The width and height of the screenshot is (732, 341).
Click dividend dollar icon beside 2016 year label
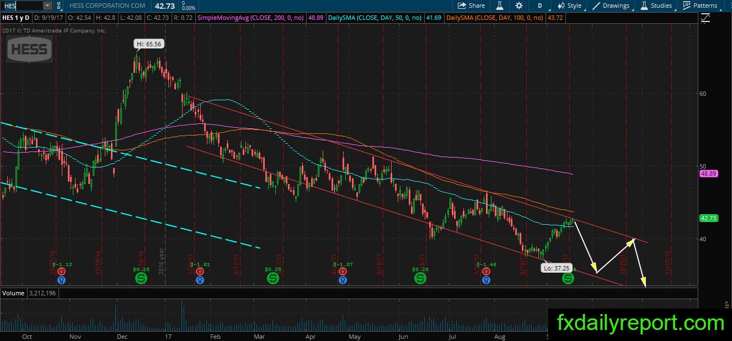coord(141,279)
